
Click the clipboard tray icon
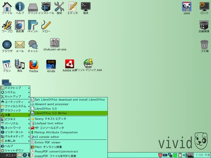click(x=180, y=155)
